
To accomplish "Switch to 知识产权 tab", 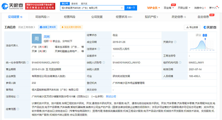I will [x=151, y=17].
